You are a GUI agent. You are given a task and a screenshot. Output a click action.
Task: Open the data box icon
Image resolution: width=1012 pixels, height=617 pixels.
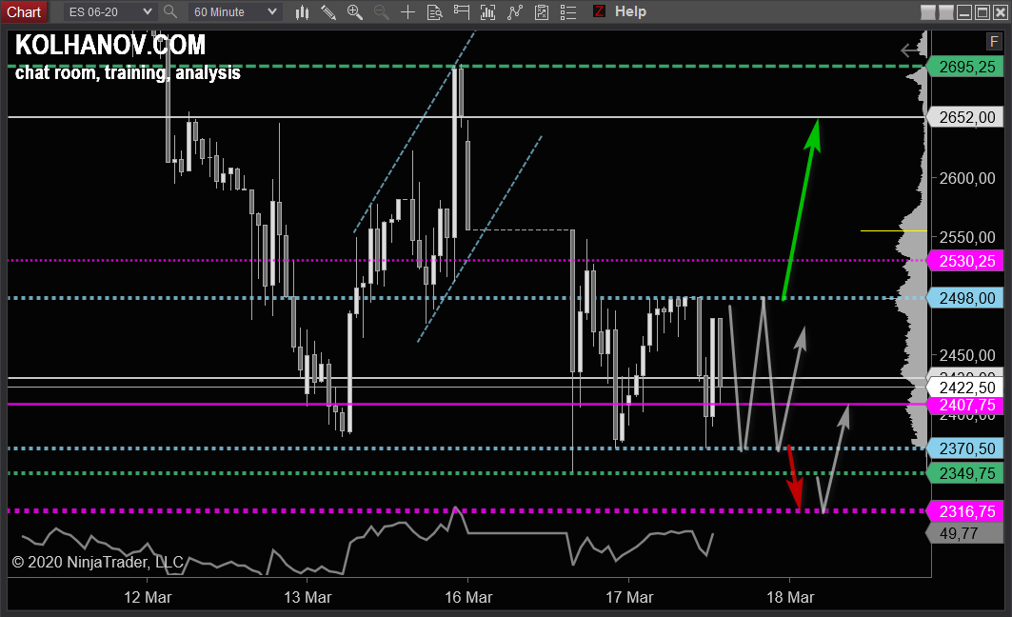[x=434, y=12]
